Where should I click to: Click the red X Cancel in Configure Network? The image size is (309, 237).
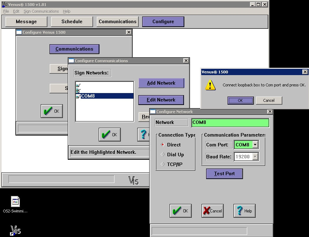click(x=212, y=211)
